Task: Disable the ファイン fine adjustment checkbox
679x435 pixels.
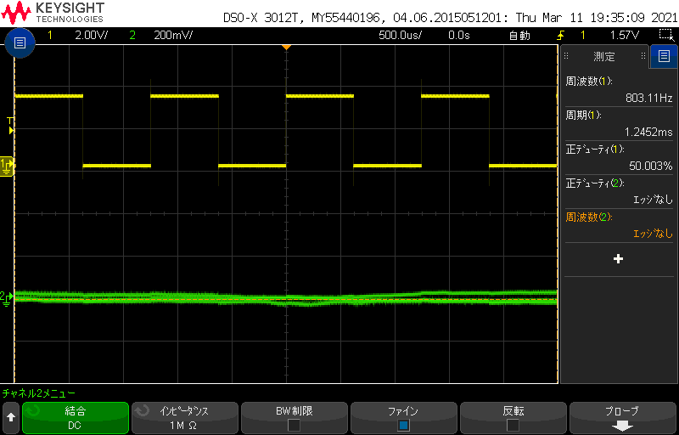Action: click(403, 425)
